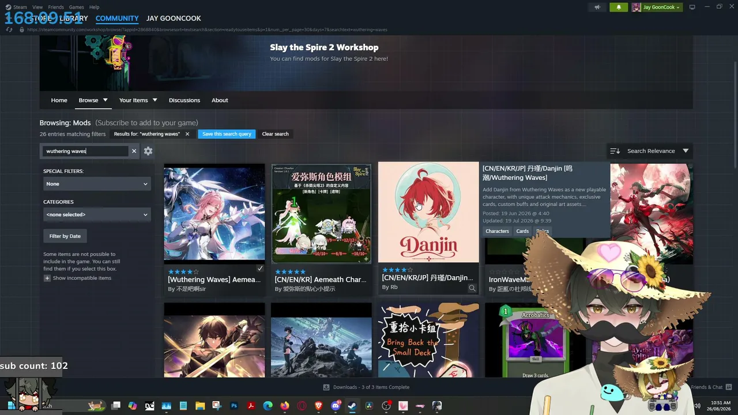The width and height of the screenshot is (738, 415).
Task: Click the magnifier icon on the Danjin card
Action: 472,288
